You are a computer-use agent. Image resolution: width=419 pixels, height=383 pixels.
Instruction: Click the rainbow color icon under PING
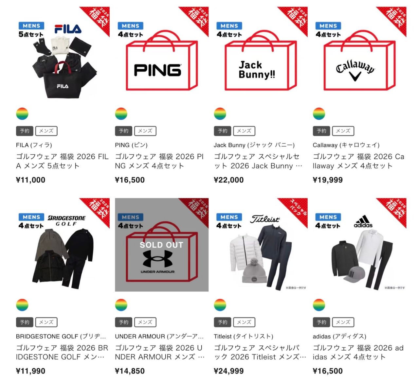[121, 113]
